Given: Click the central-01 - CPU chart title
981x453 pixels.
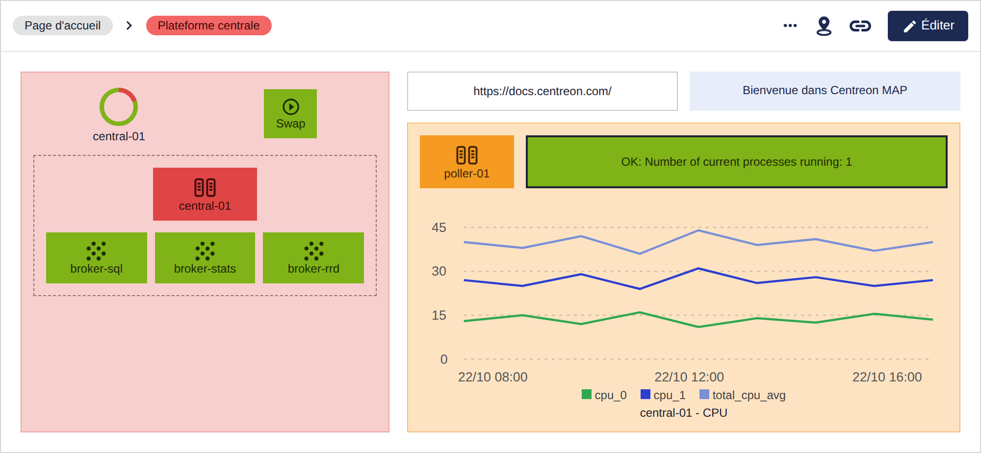Looking at the screenshot, I should click(684, 413).
